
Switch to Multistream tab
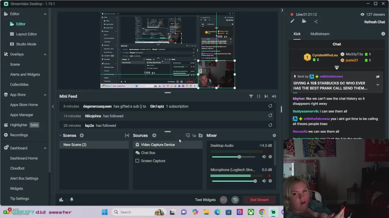320,34
